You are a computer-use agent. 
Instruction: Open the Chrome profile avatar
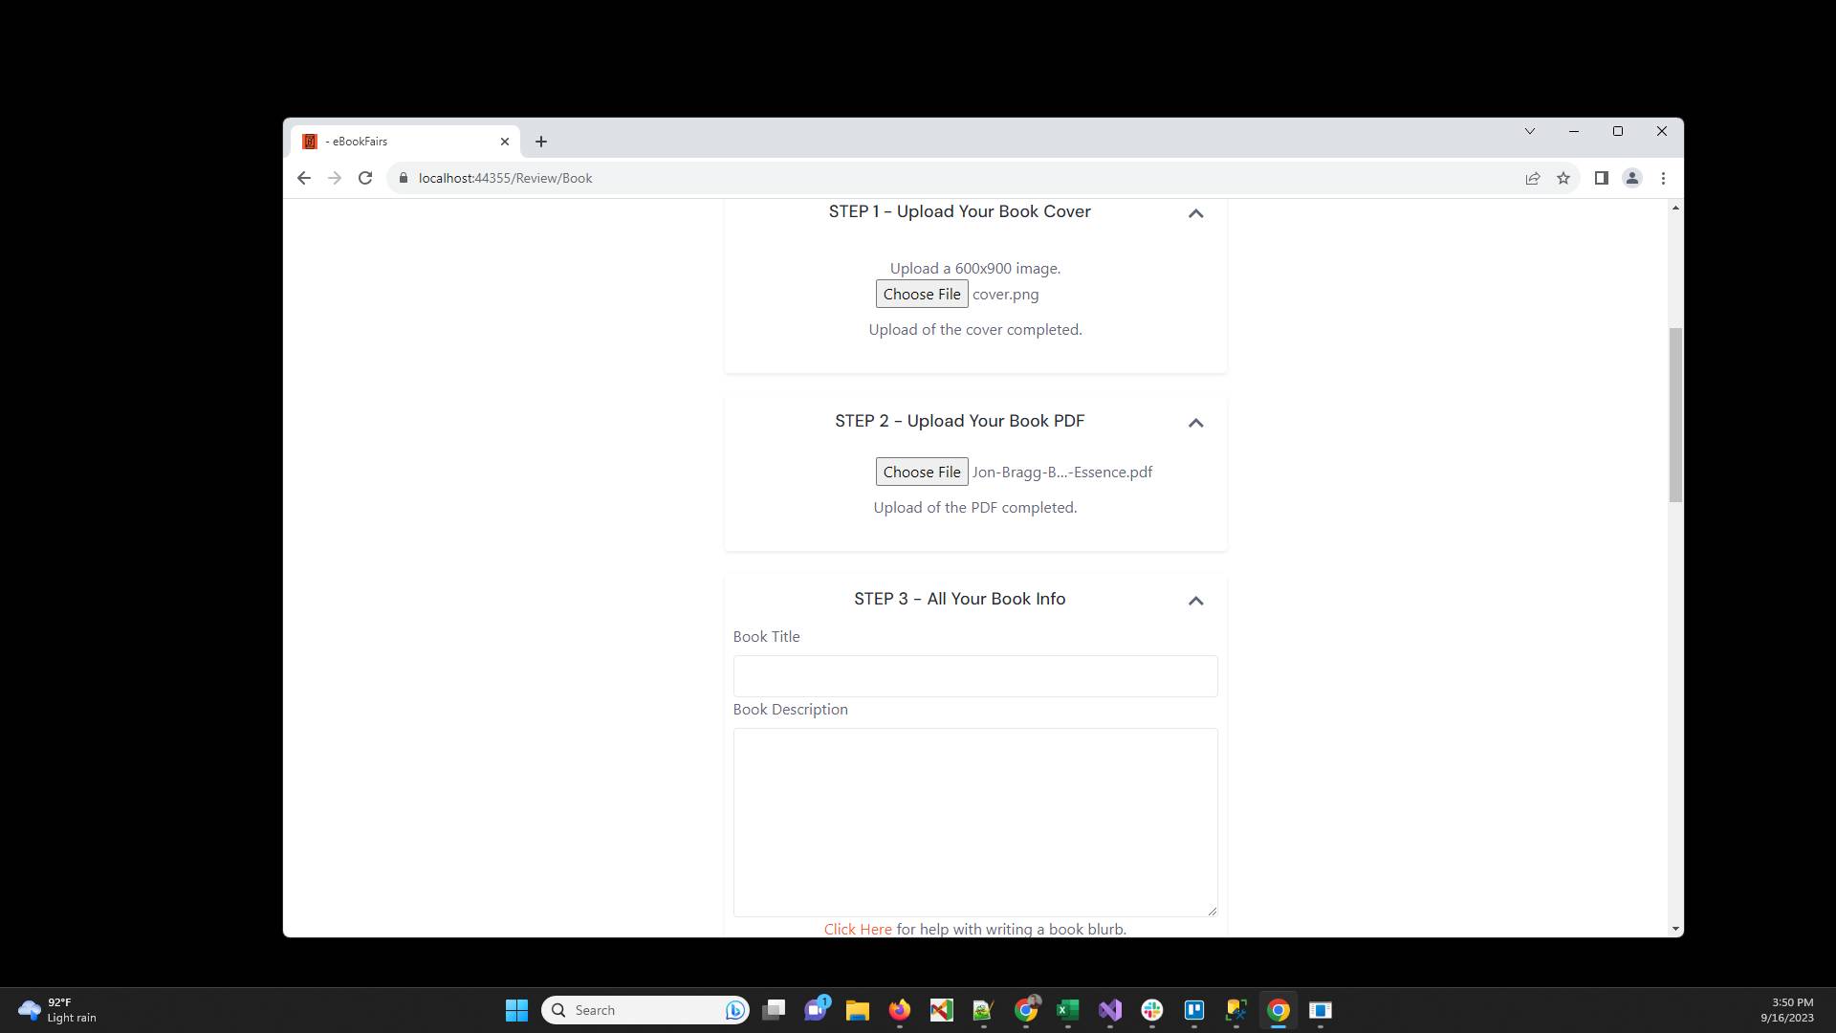(x=1631, y=178)
